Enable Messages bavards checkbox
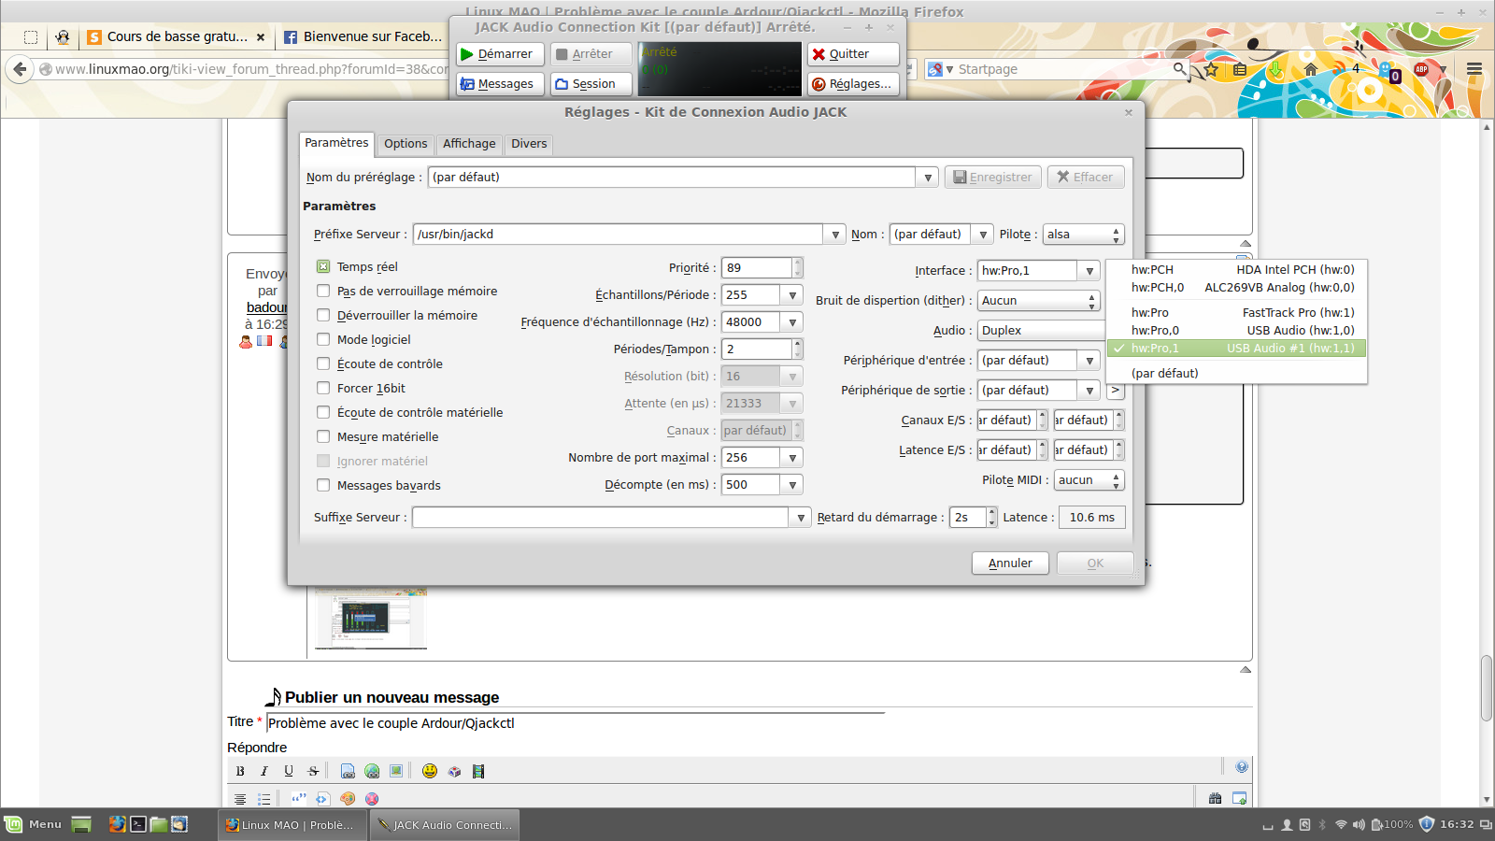Image resolution: width=1495 pixels, height=841 pixels. [x=323, y=485]
